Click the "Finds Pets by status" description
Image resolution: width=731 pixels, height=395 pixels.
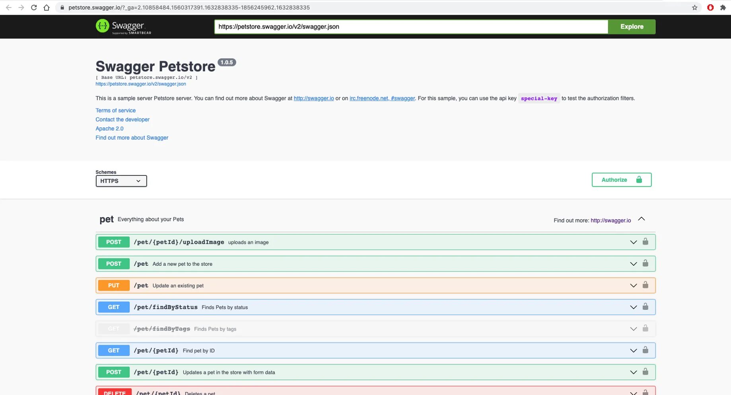225,307
